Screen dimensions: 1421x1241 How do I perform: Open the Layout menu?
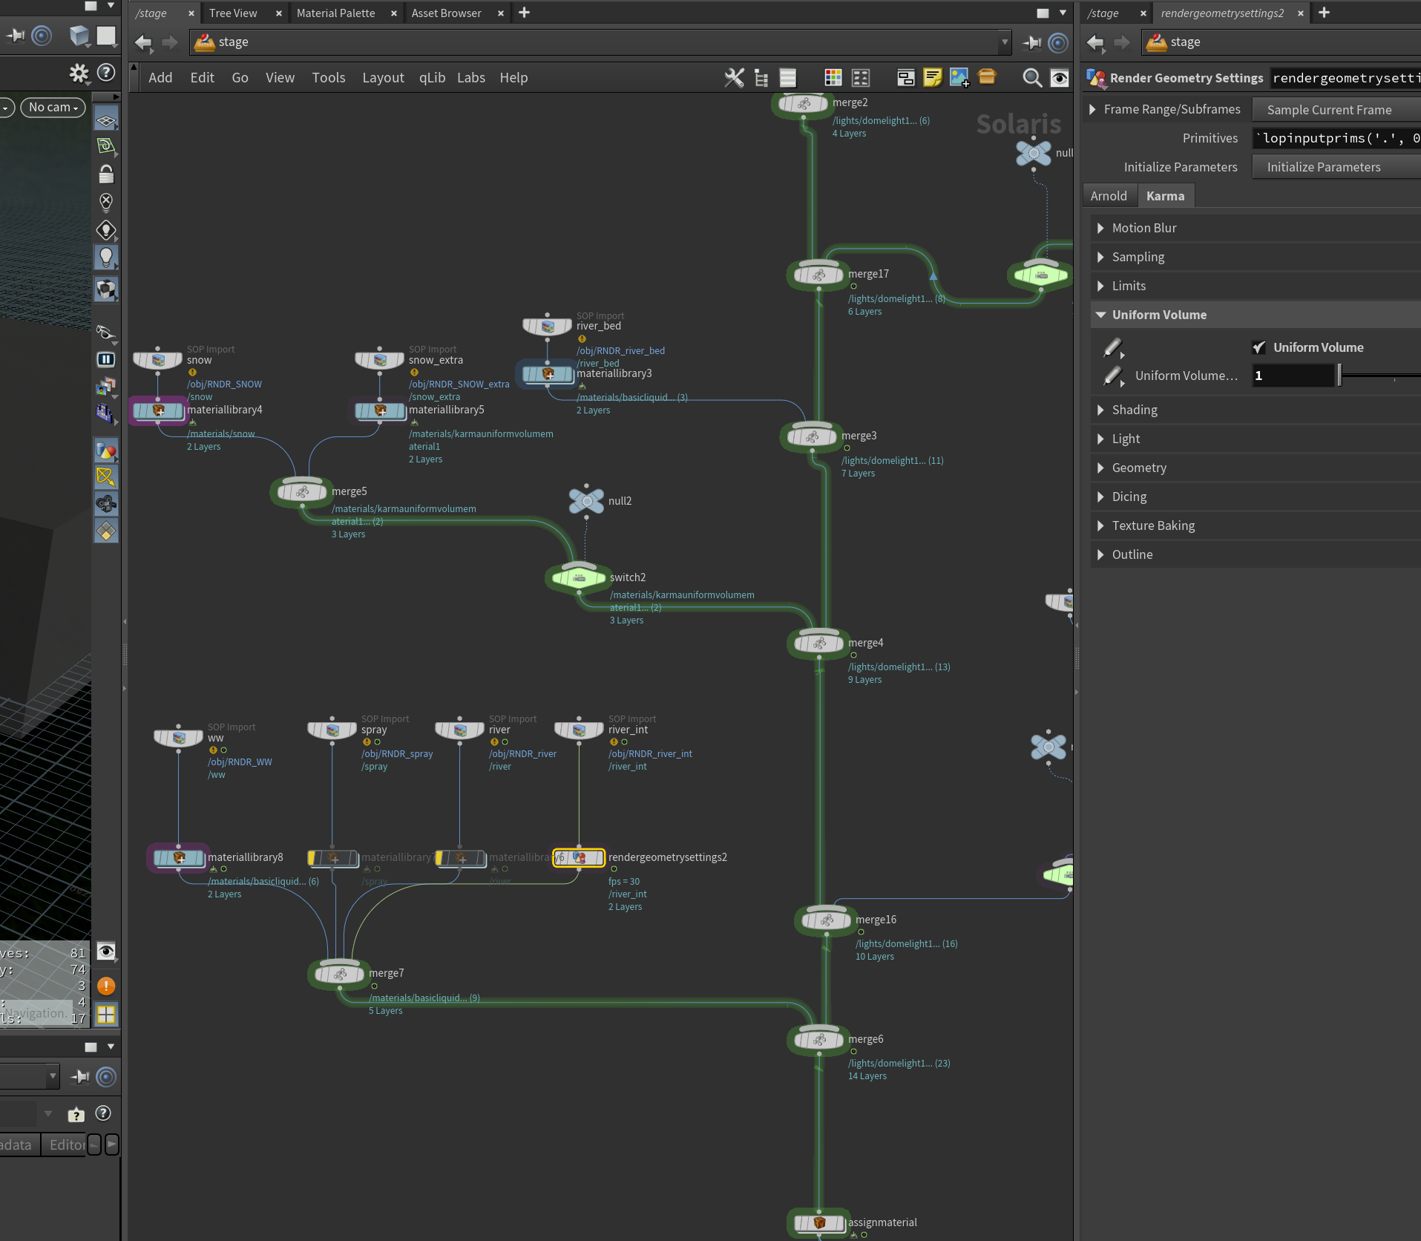(x=383, y=78)
